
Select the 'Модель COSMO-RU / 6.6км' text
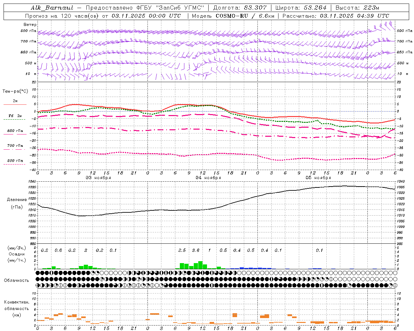[x=233, y=16]
